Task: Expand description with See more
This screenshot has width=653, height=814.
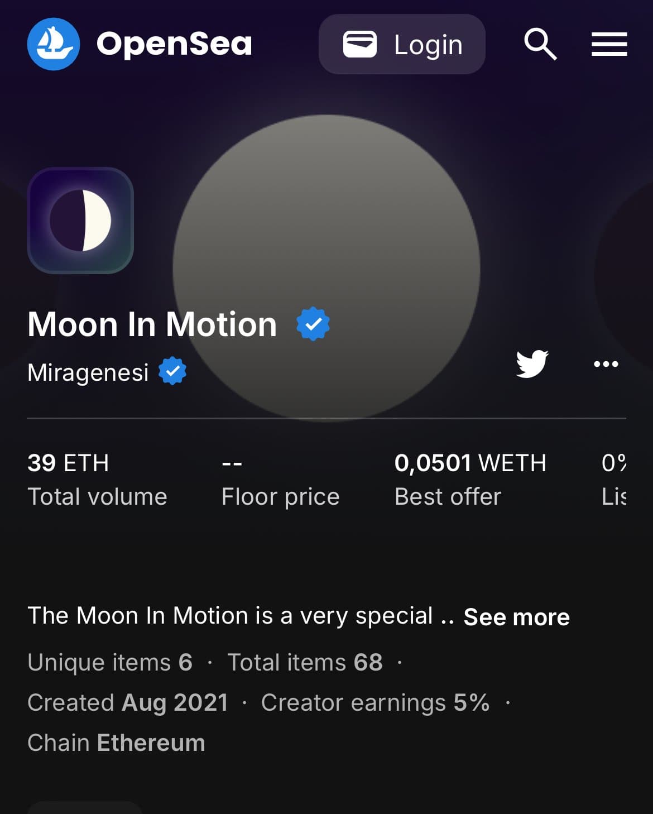Action: (x=516, y=617)
